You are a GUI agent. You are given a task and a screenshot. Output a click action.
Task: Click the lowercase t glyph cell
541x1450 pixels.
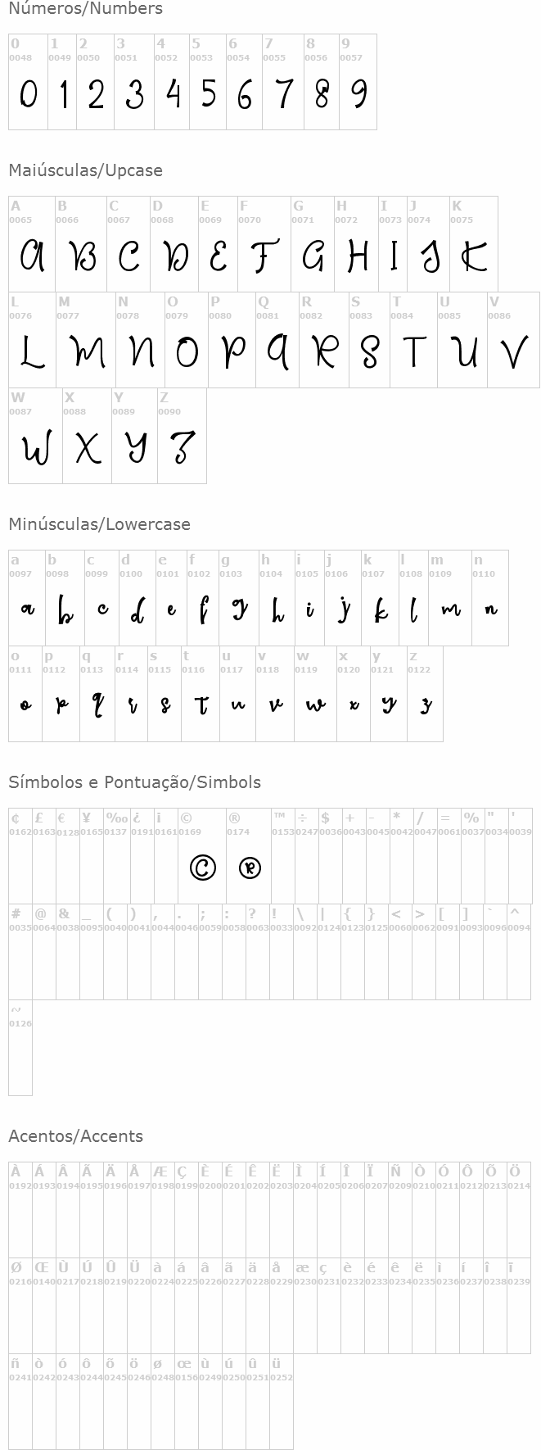pyautogui.click(x=200, y=694)
